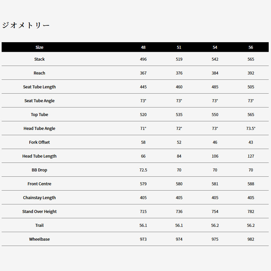Select the Stack value 496
This screenshot has height=271, width=271.
click(143, 59)
